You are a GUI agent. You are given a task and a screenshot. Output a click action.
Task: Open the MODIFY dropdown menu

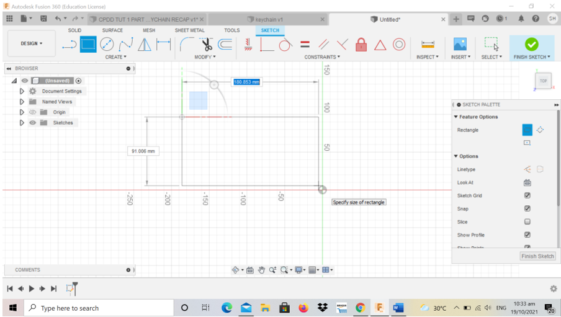pyautogui.click(x=205, y=57)
